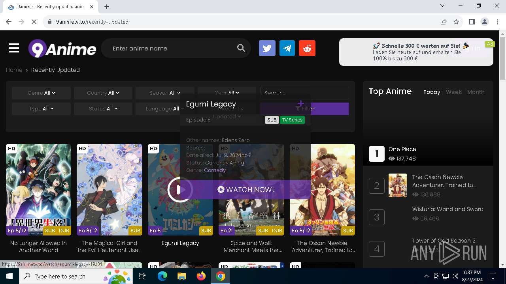Viewport: 506px width, 284px height.
Task: Open the Comedy genre link
Action: click(215, 170)
